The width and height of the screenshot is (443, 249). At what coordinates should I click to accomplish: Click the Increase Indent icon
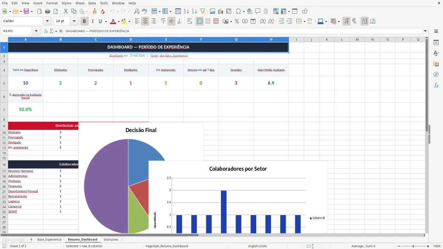pos(281,21)
